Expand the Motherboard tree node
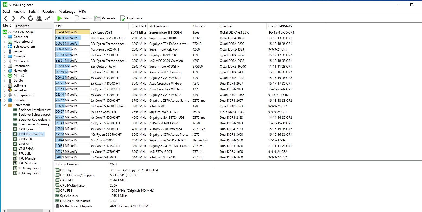Image resolution: width=422 pixels, height=212 pixels. pyautogui.click(x=5, y=42)
